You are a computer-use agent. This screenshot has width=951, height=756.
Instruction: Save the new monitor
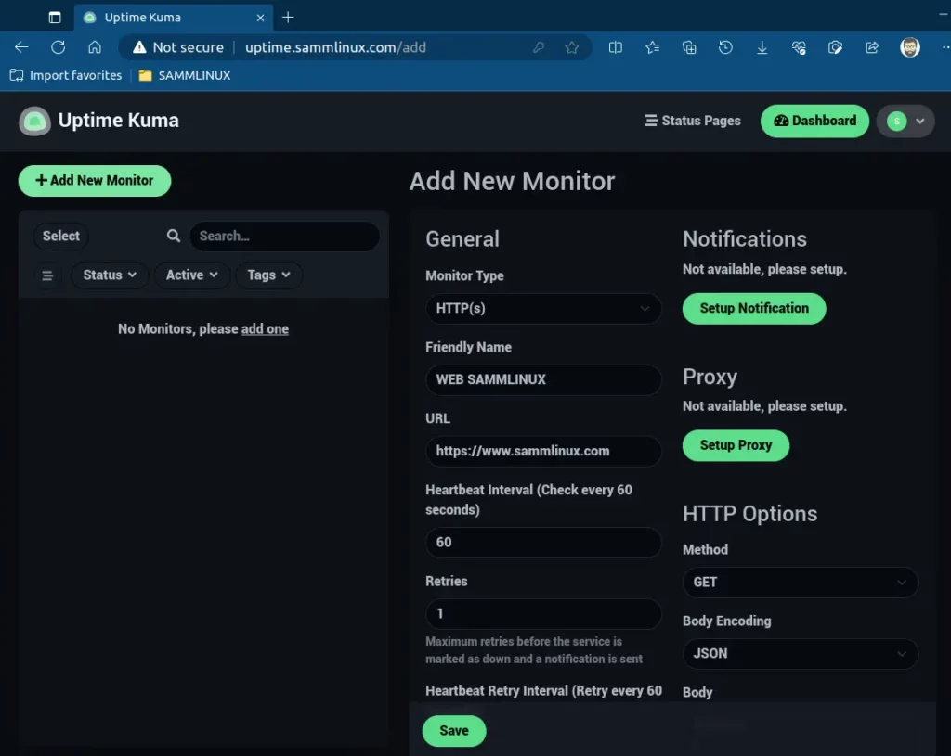[453, 731]
